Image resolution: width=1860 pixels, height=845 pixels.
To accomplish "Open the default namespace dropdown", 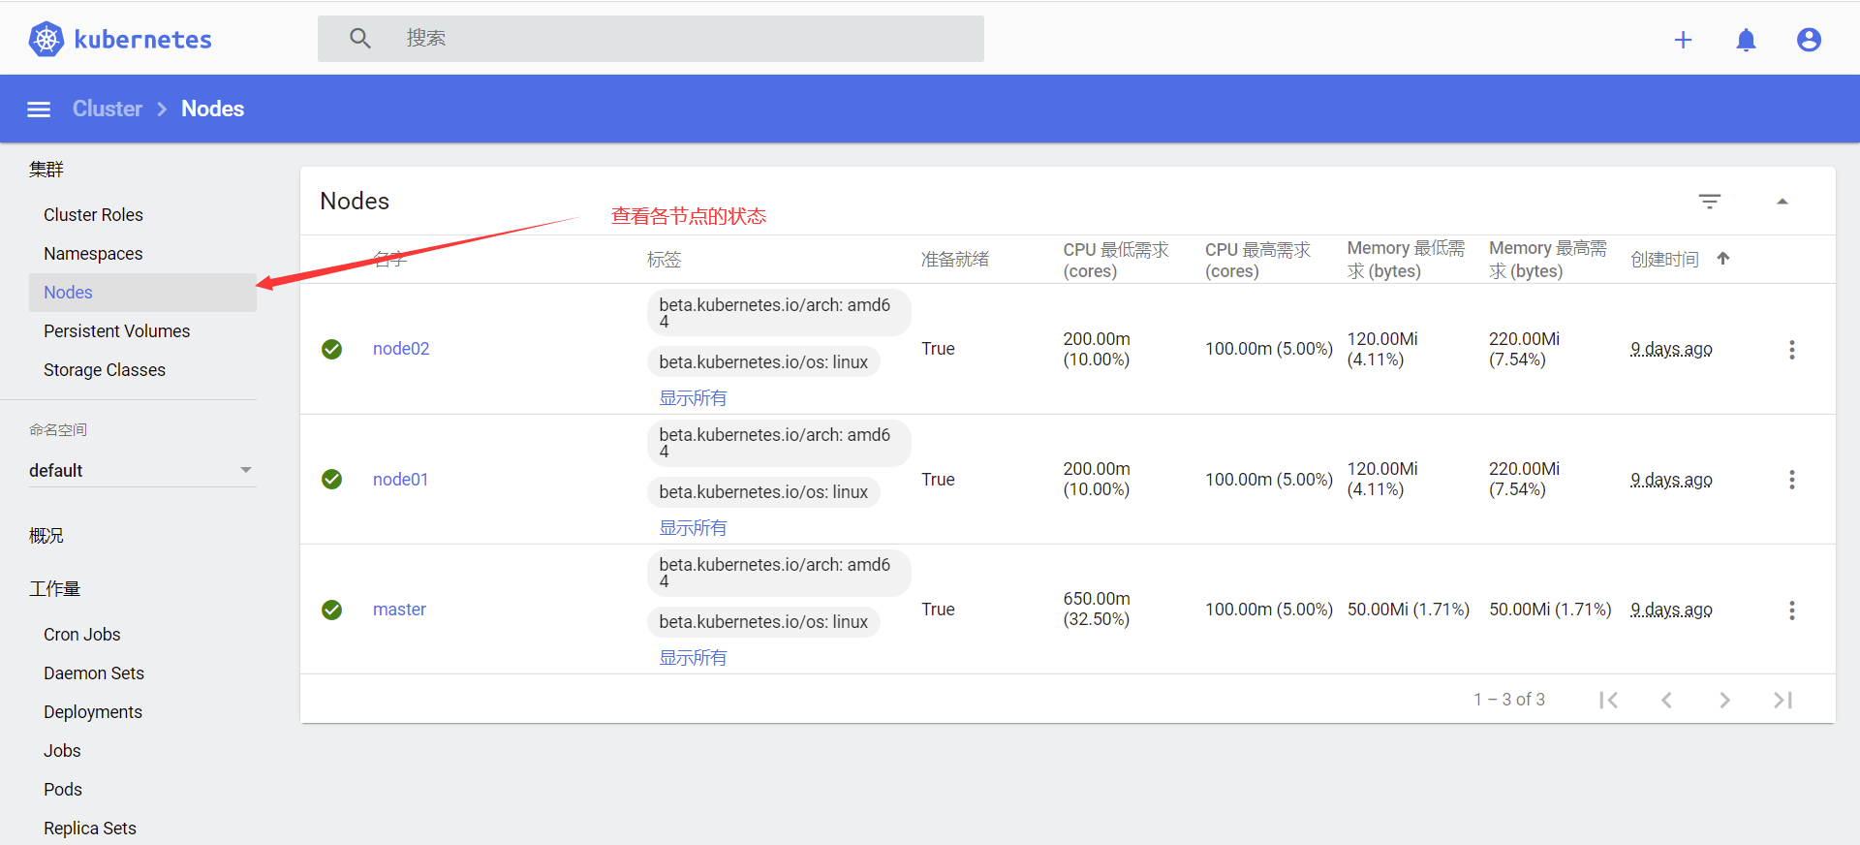I will point(142,470).
